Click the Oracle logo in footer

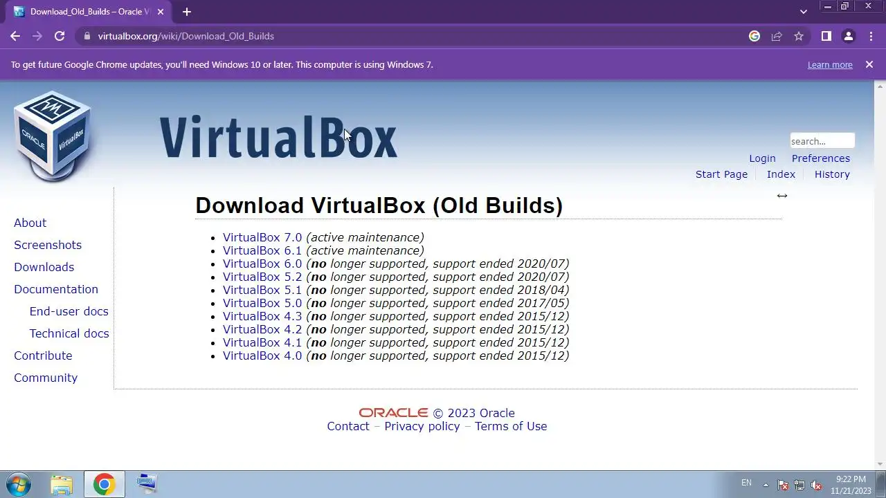pyautogui.click(x=393, y=413)
